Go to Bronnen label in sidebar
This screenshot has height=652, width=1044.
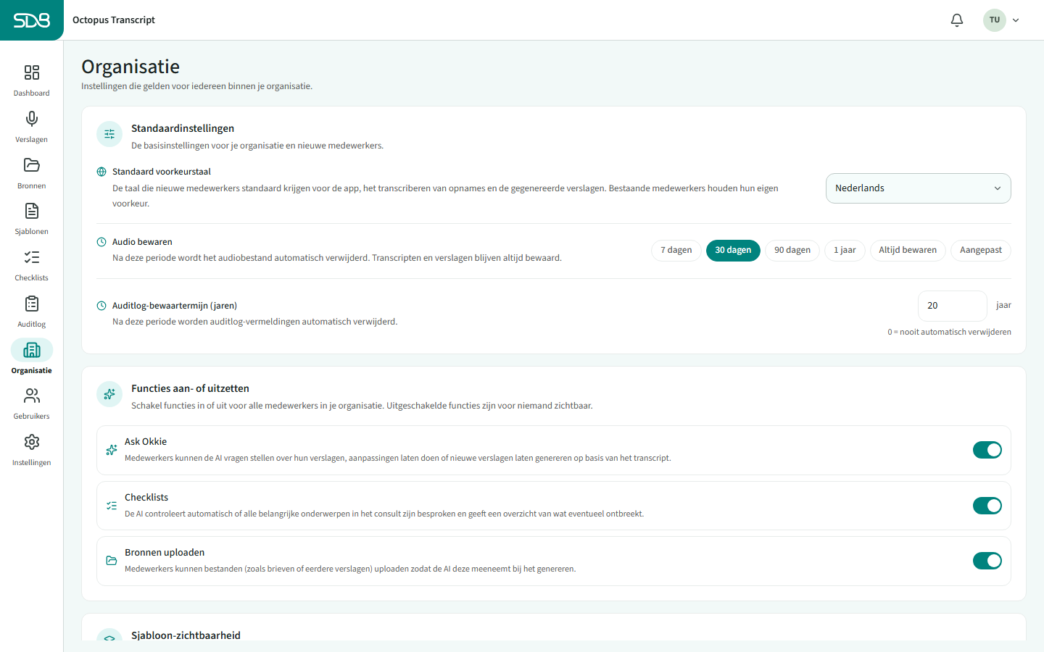(32, 186)
